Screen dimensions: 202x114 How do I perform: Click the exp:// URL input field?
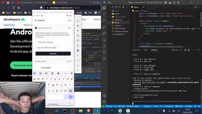coord(53,48)
